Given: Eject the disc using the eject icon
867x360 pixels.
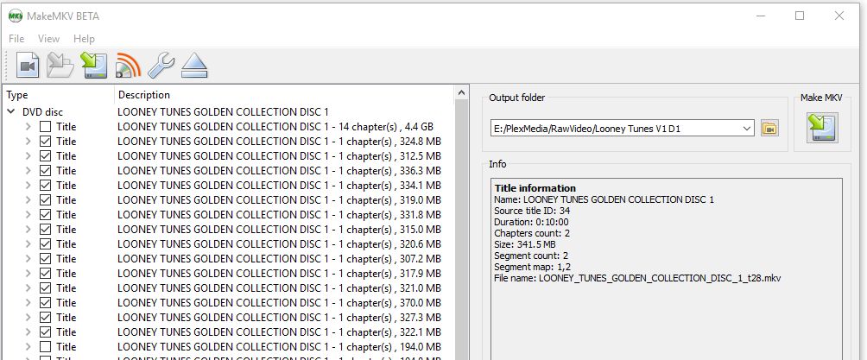Looking at the screenshot, I should point(194,65).
